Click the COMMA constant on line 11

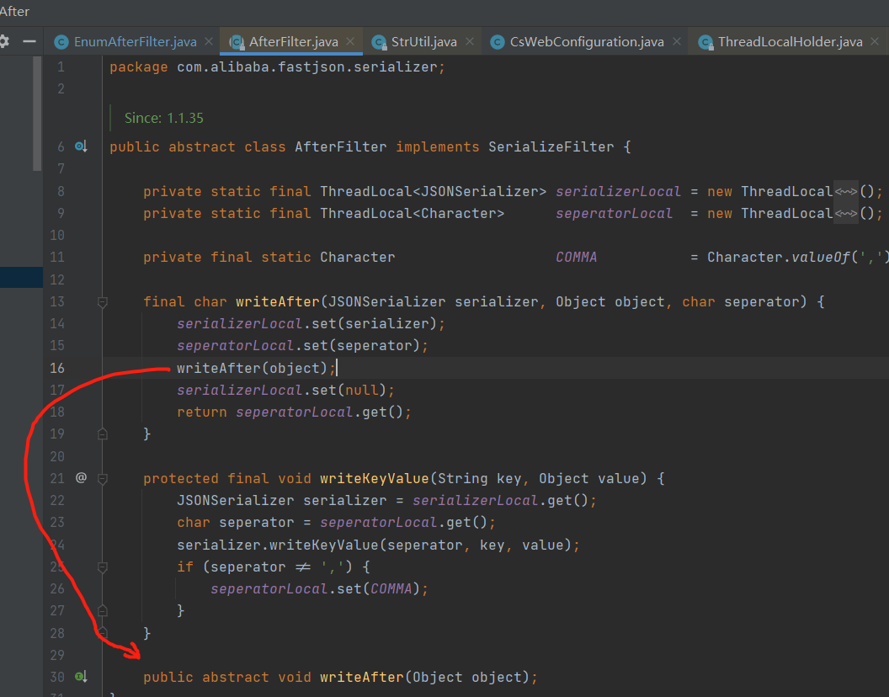pyautogui.click(x=576, y=258)
